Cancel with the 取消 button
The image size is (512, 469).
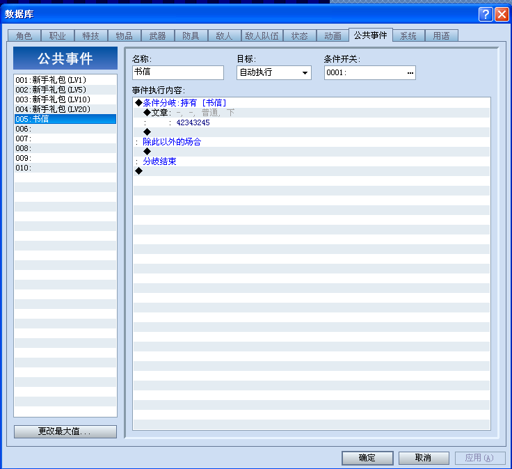click(x=424, y=458)
